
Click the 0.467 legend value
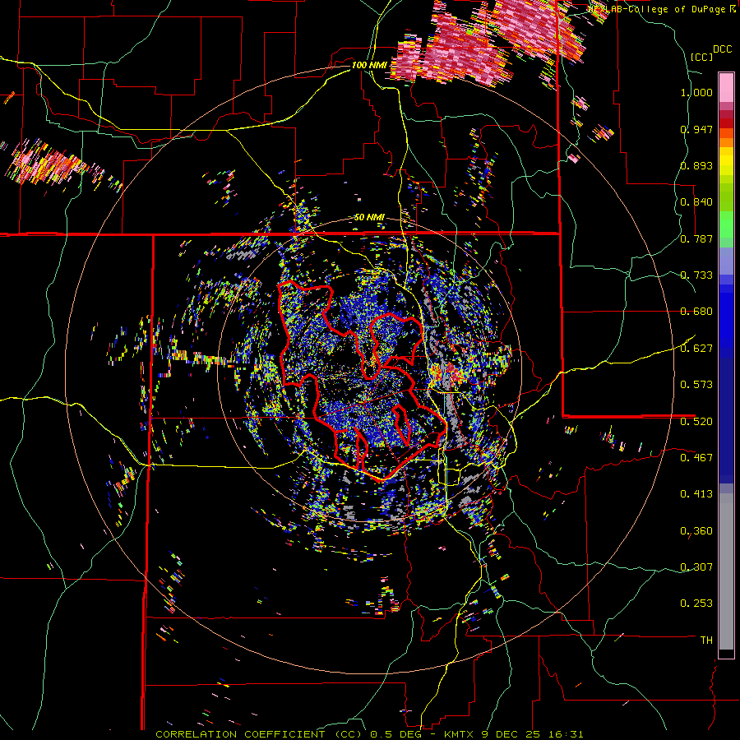pos(696,457)
